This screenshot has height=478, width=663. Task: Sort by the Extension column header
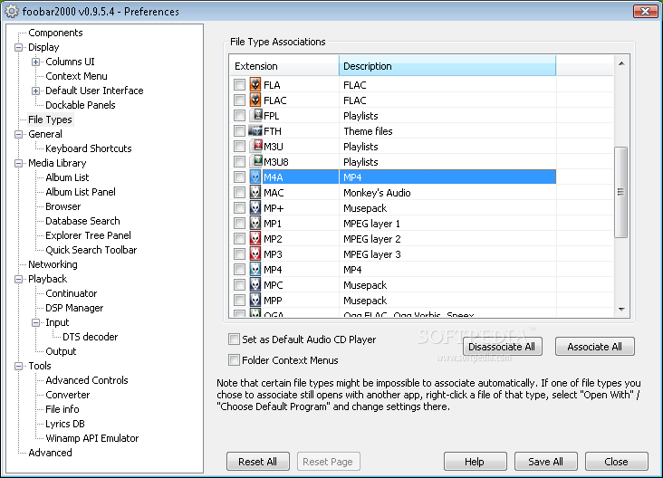[x=284, y=66]
